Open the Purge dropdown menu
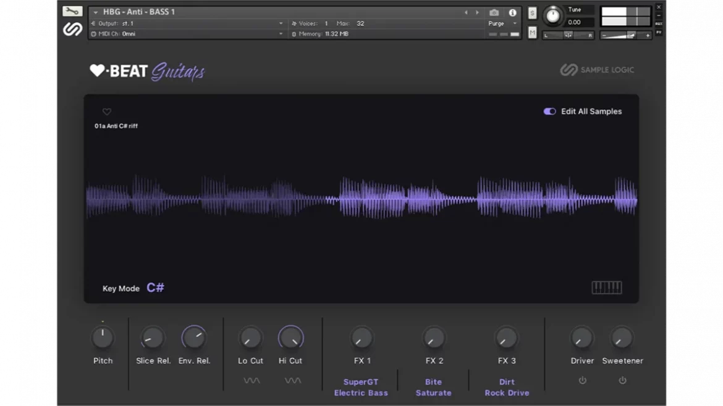The width and height of the screenshot is (723, 406). (x=502, y=23)
